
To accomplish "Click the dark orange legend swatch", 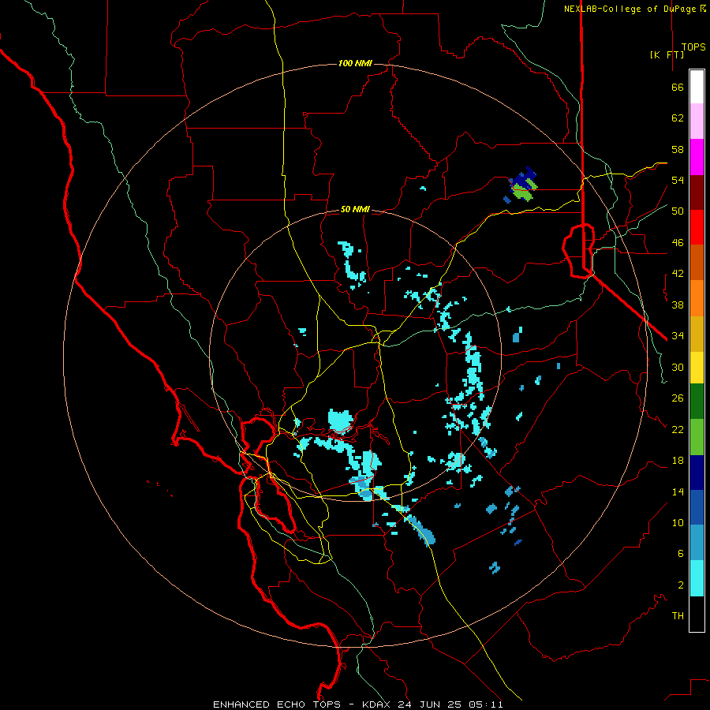I will pos(697,262).
